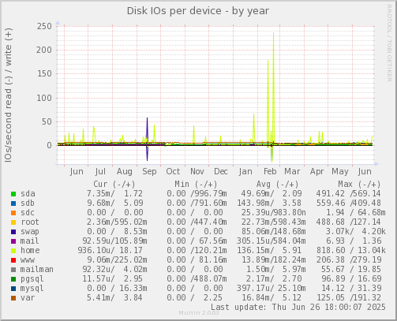Click the sdc orange legend swatch

13,213
